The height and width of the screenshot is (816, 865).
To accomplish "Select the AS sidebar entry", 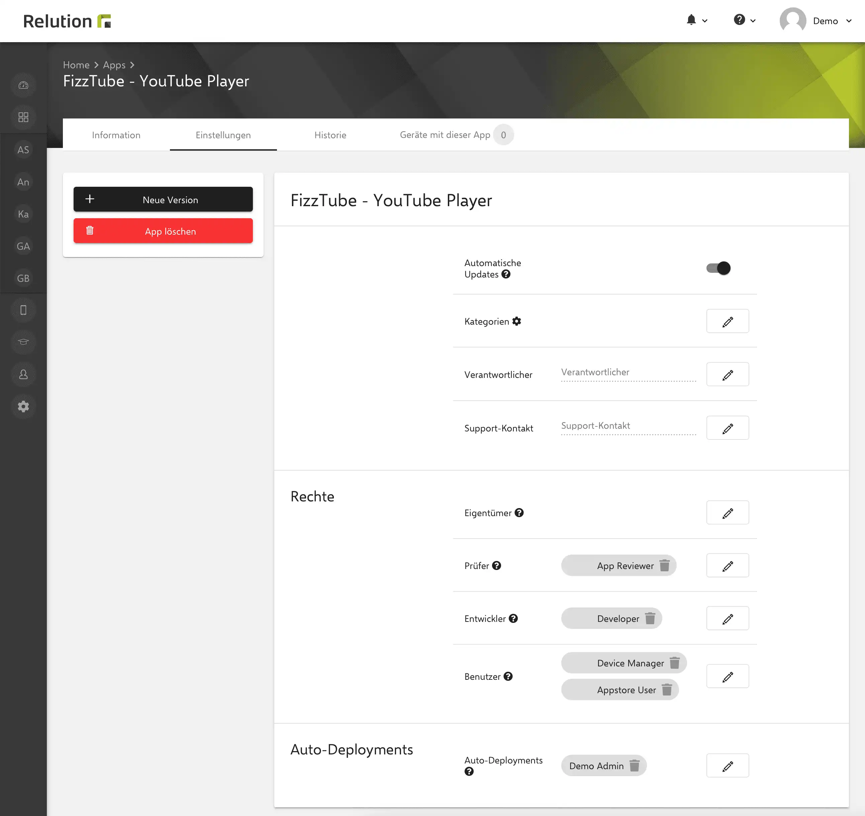I will click(23, 150).
